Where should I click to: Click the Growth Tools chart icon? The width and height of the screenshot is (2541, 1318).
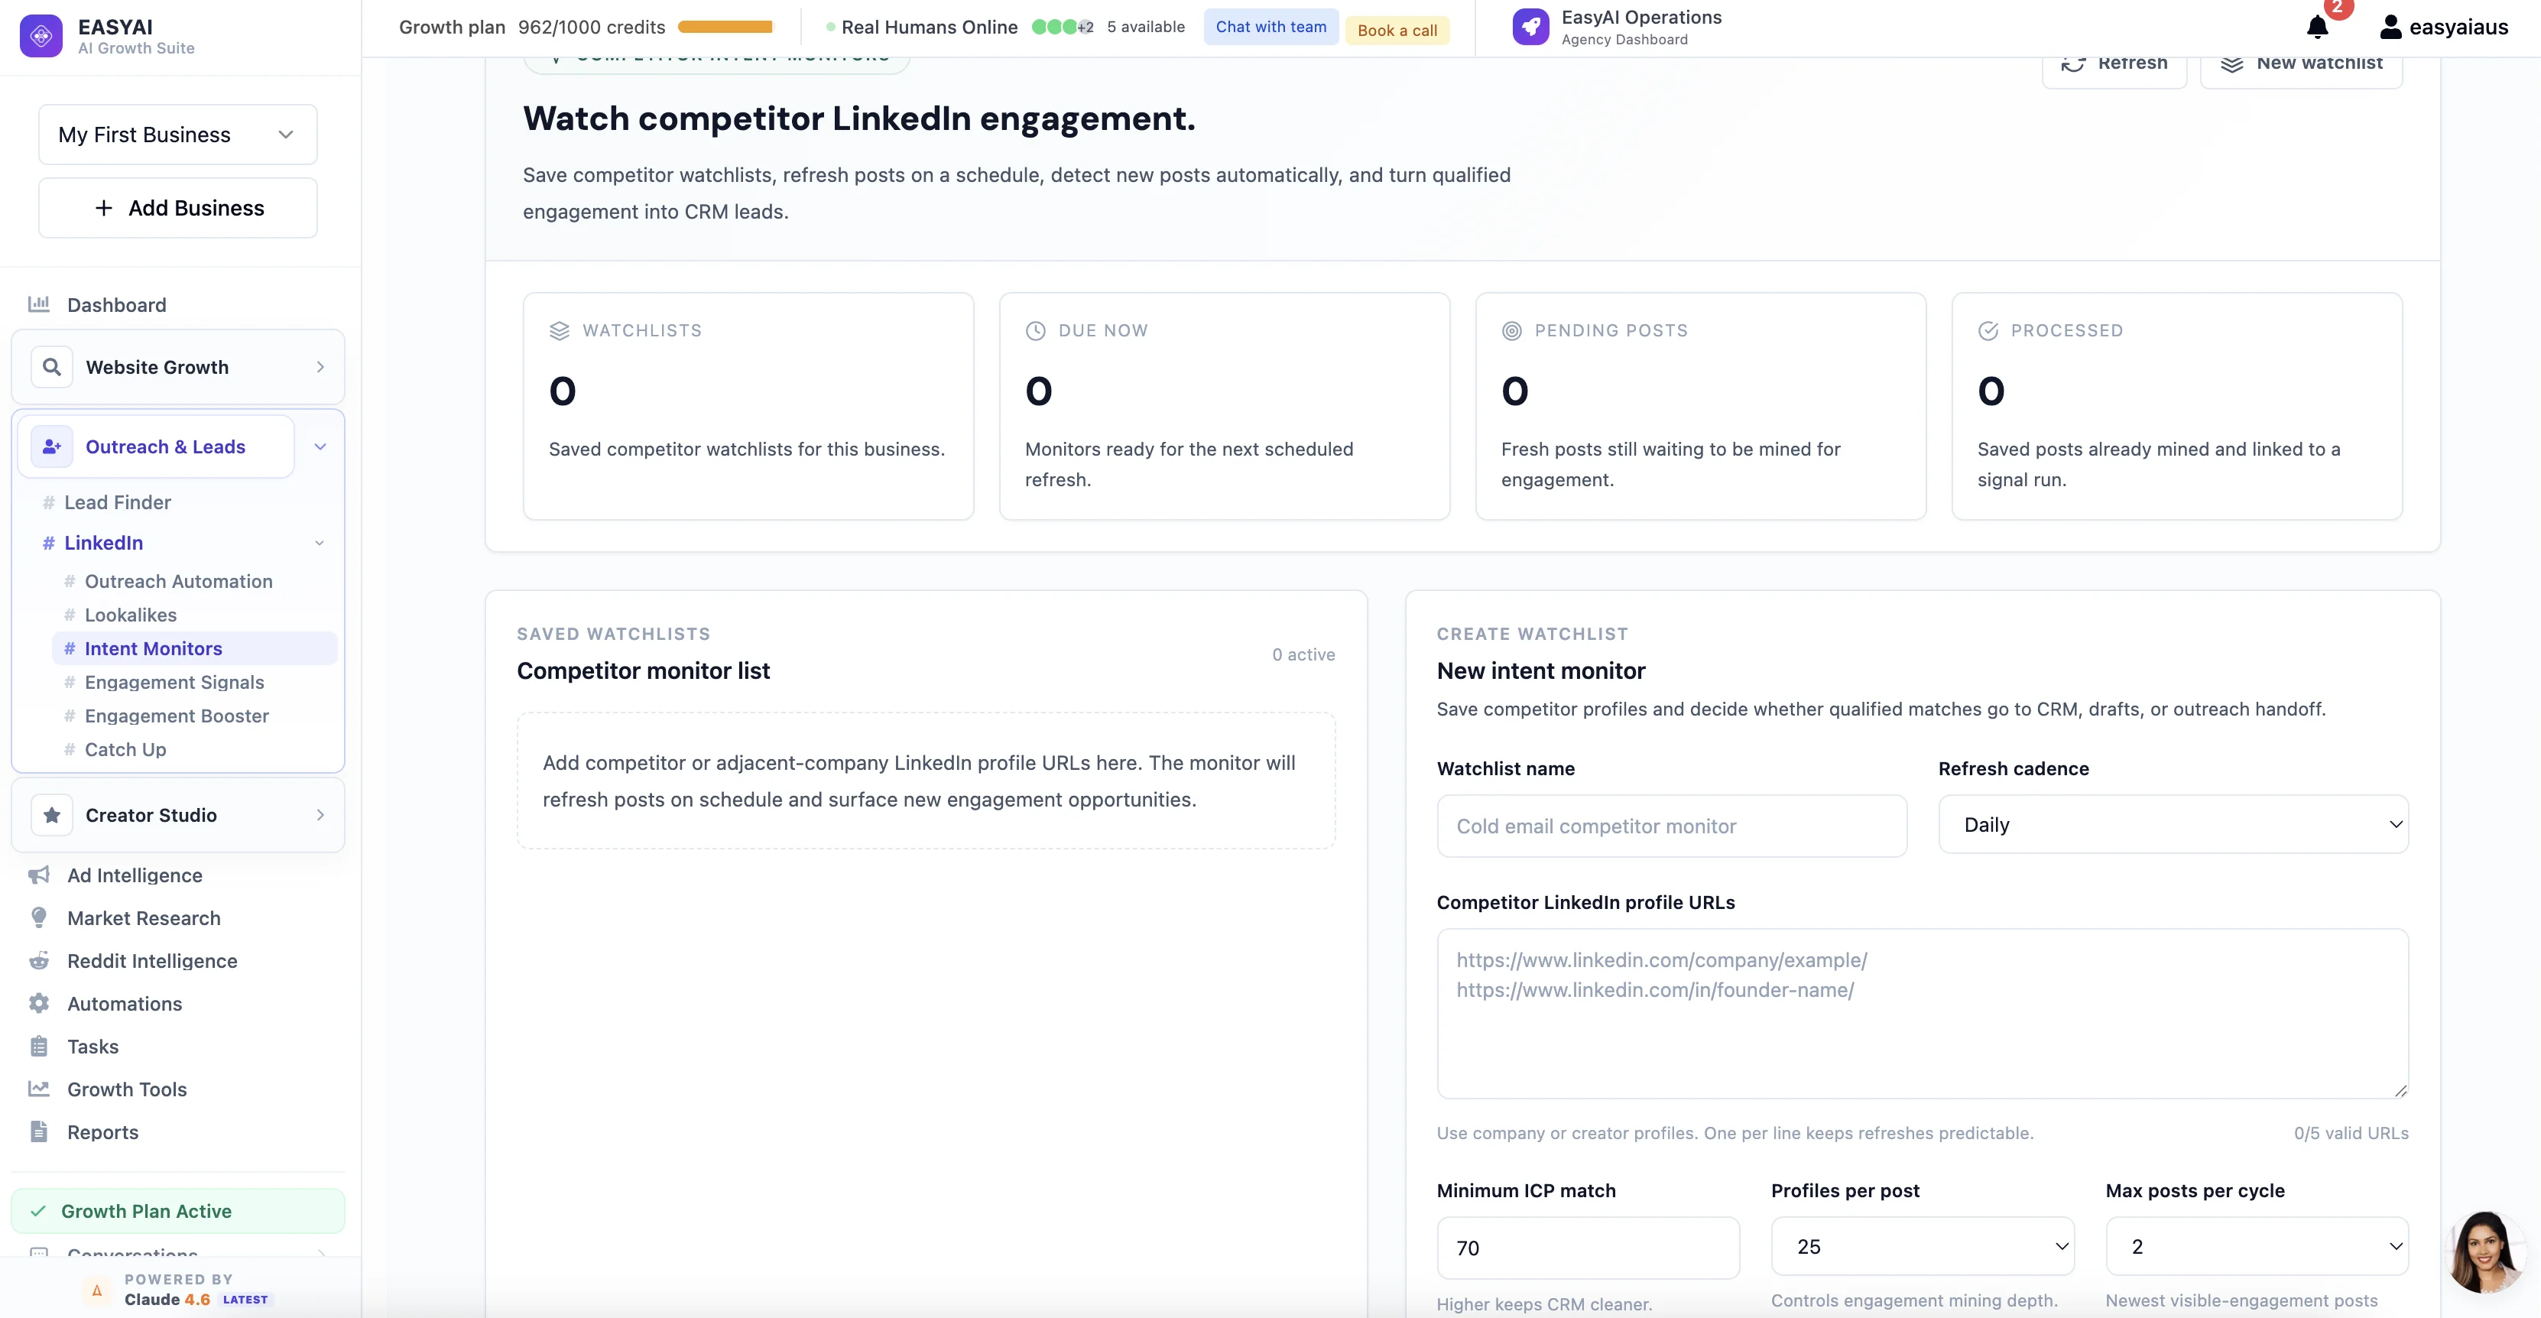[x=40, y=1089]
